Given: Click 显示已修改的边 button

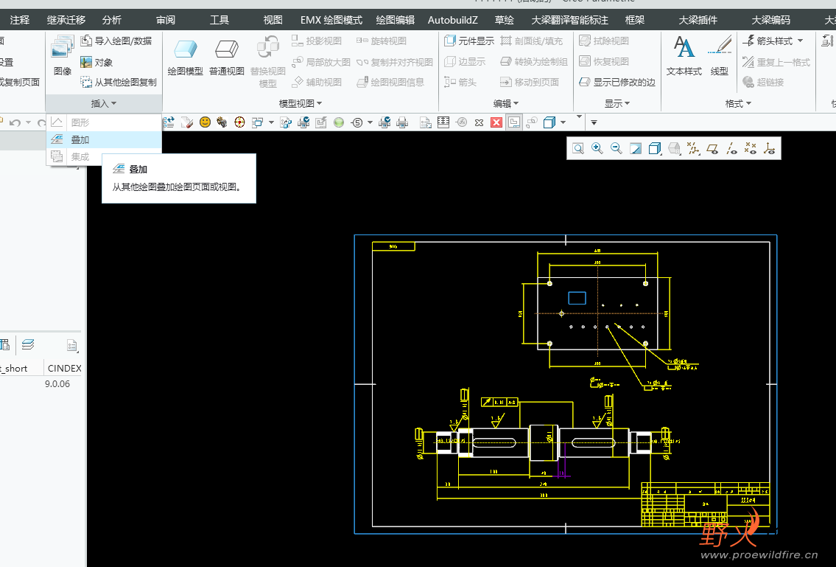Looking at the screenshot, I should click(x=617, y=83).
